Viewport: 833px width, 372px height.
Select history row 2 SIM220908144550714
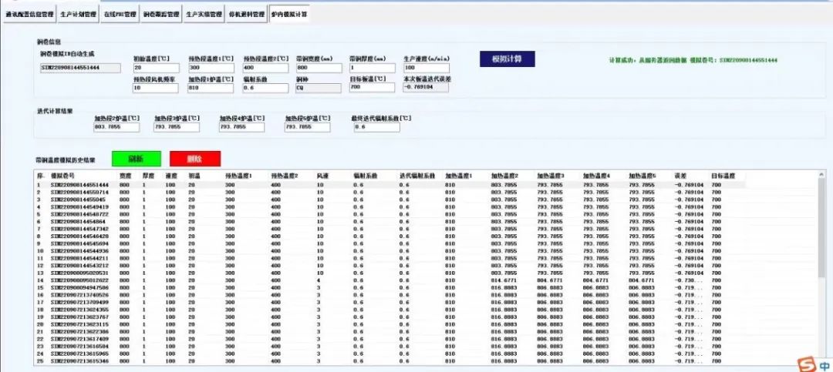tap(390, 192)
